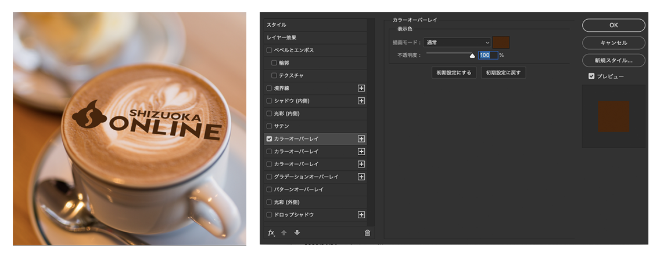Open the 描画モード blend mode dropdown
Screen dimensions: 660x260
point(457,42)
